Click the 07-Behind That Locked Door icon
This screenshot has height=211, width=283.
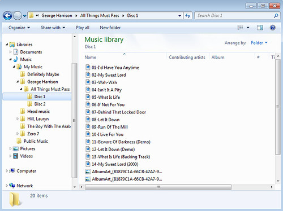point(88,112)
